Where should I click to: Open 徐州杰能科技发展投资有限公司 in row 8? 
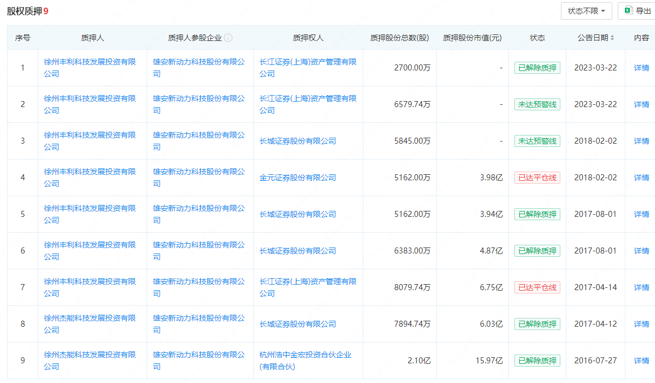[x=90, y=318]
